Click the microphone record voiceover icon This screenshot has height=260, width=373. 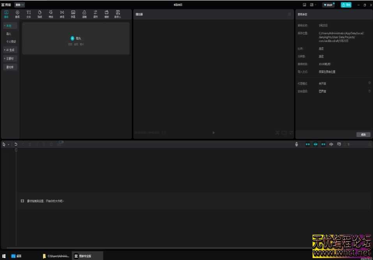[x=297, y=144]
